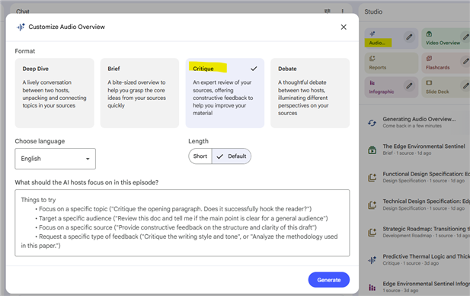This screenshot has height=296, width=470.
Task: Open The Edge Environmental Sentinel video item
Action: [424, 150]
